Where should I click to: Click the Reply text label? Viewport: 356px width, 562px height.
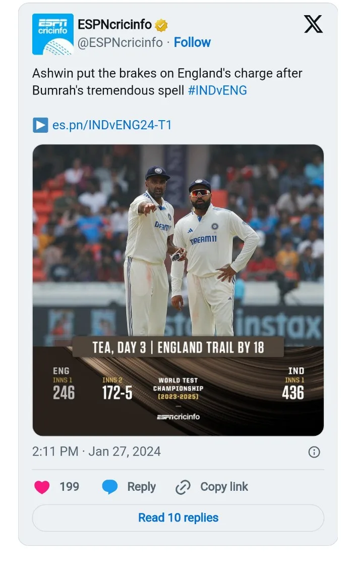click(x=141, y=487)
